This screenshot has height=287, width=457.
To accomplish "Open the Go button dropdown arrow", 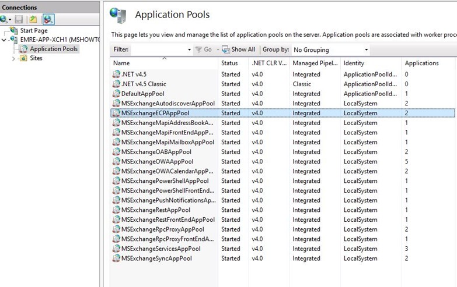I will point(218,49).
